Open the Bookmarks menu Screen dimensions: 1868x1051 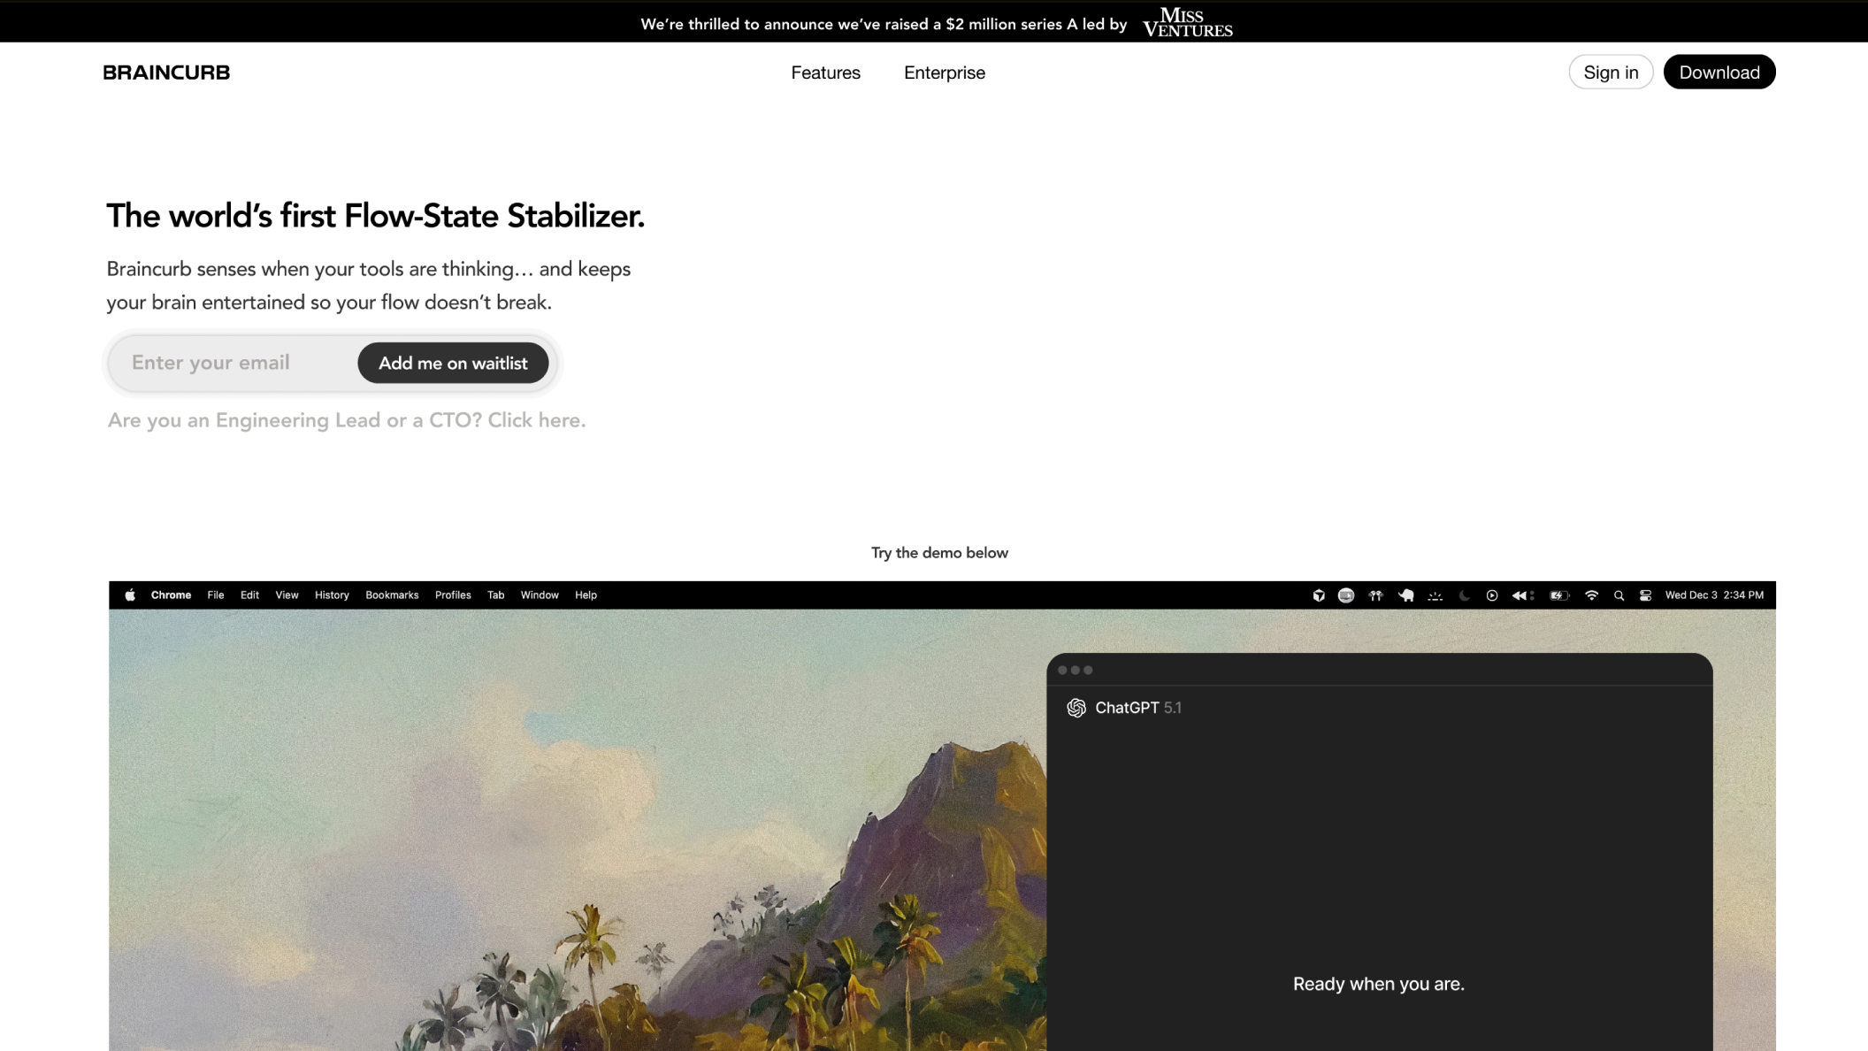point(392,595)
